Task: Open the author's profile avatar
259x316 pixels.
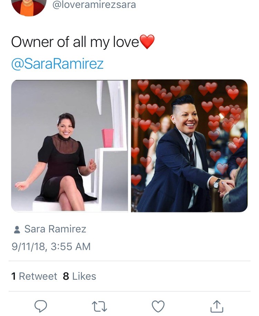Action: [x=29, y=7]
